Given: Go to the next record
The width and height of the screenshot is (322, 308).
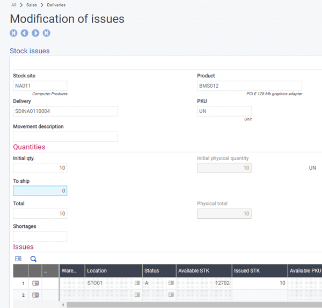Looking at the screenshot, I should tap(35, 33).
